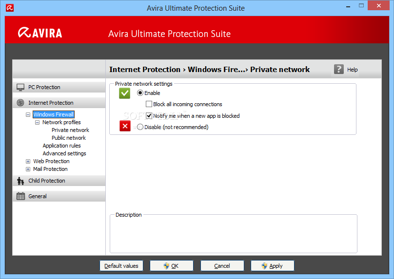The height and width of the screenshot is (279, 394).
Task: Click the Avira logo in the red banner
Action: [x=40, y=33]
